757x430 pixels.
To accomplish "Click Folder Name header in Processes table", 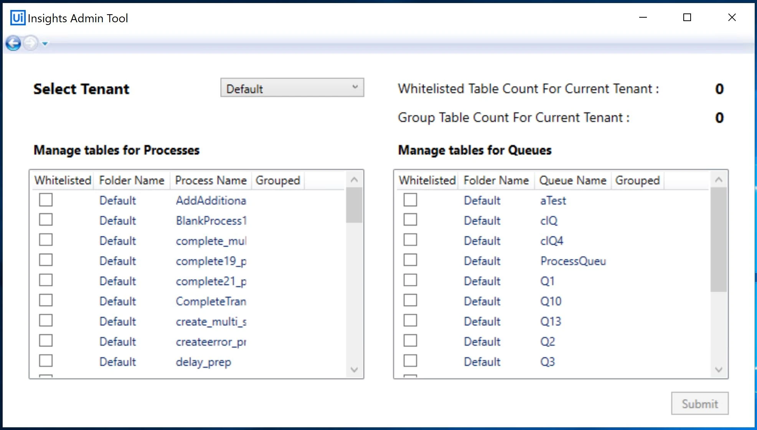I will pyautogui.click(x=132, y=180).
